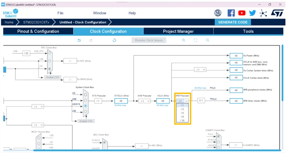Select HSE_RTC in the RTC Clock Mux
Viewport: 287px width, 153px height.
[49, 53]
